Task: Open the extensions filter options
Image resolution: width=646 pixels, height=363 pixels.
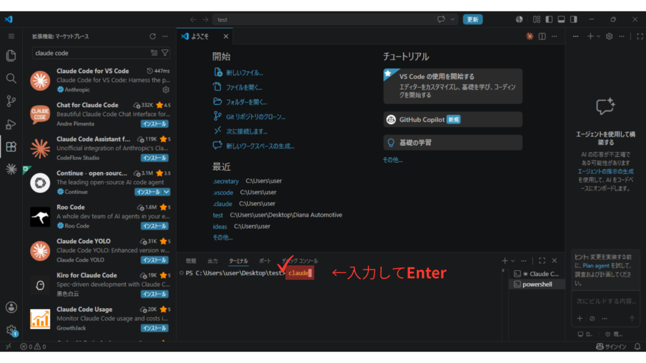Action: tap(165, 53)
